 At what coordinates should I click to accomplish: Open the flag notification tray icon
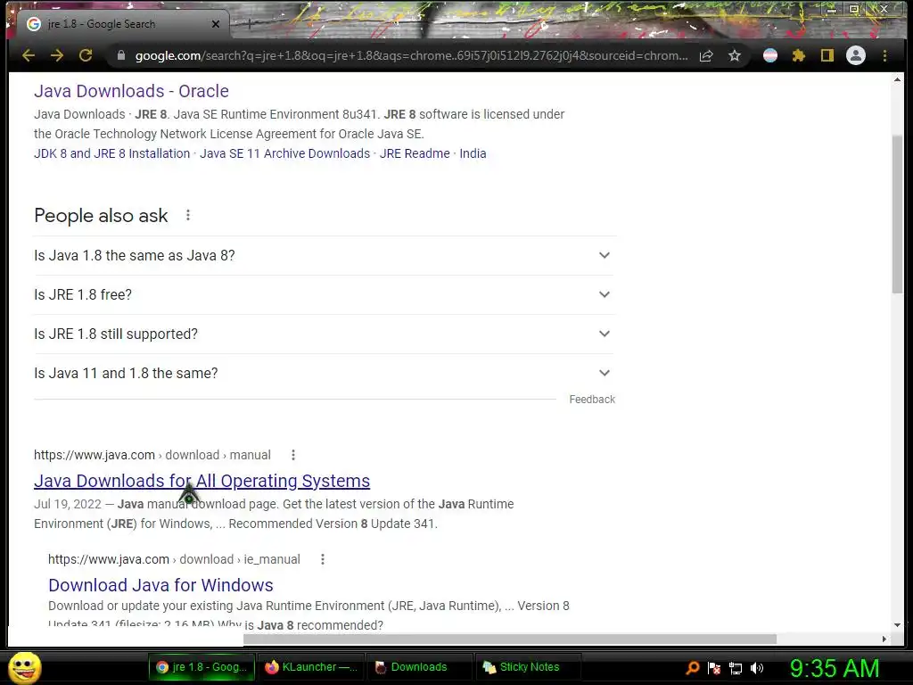tap(714, 668)
